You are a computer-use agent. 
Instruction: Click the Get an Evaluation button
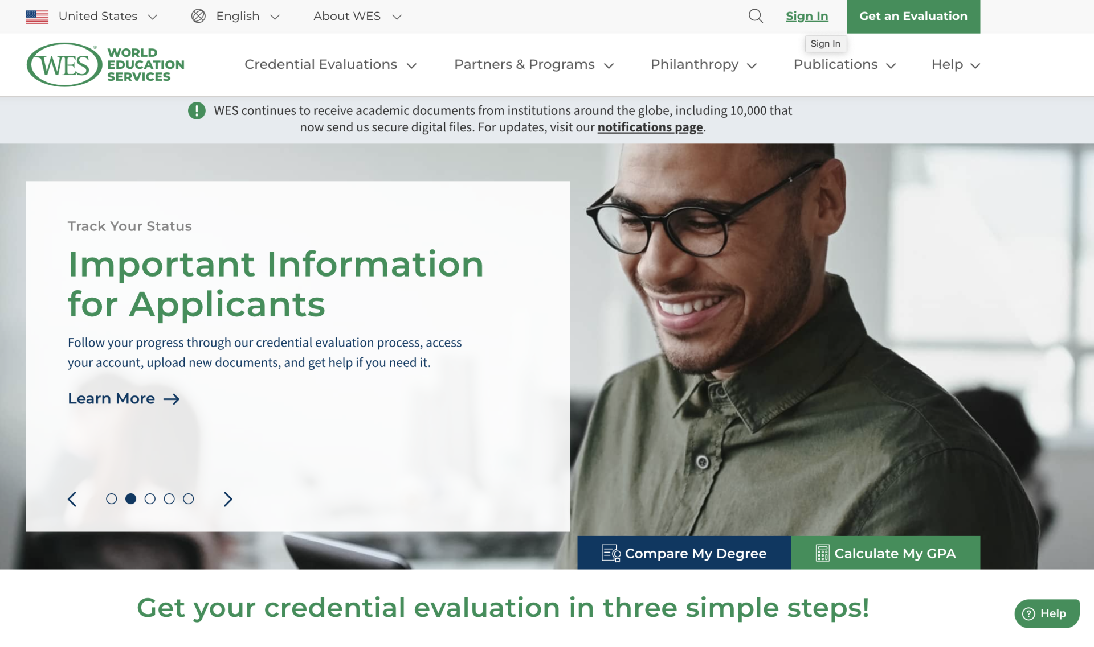click(x=913, y=16)
